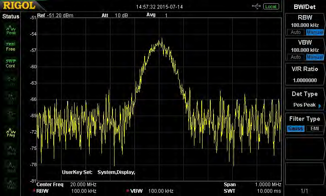Image resolution: width=326 pixels, height=196 pixels.
Task: Select the RBW 100.000 kHz softkey
Action: 305,25
